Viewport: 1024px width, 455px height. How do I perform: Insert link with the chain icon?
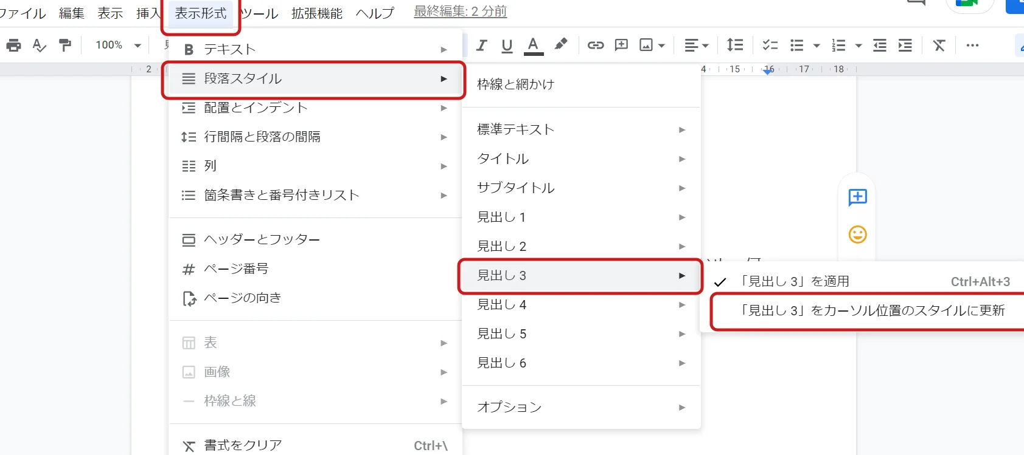[x=595, y=45]
